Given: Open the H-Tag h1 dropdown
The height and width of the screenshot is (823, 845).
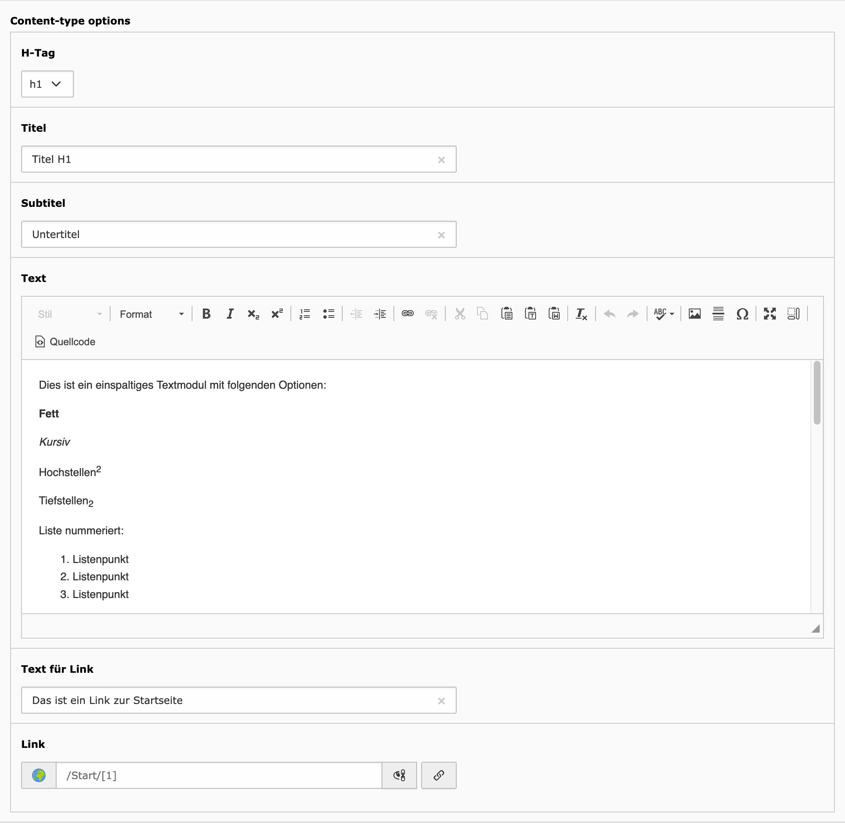Looking at the screenshot, I should tap(47, 84).
